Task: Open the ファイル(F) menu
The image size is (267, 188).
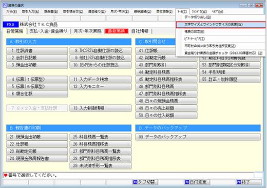Action: (11, 12)
